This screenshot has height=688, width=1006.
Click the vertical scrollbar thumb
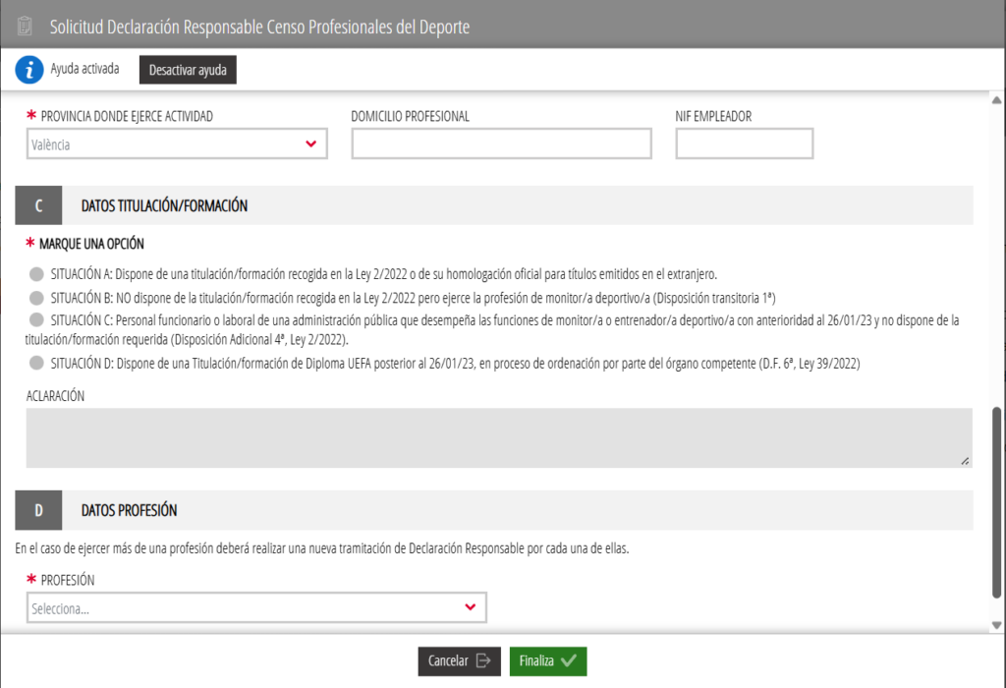[997, 501]
